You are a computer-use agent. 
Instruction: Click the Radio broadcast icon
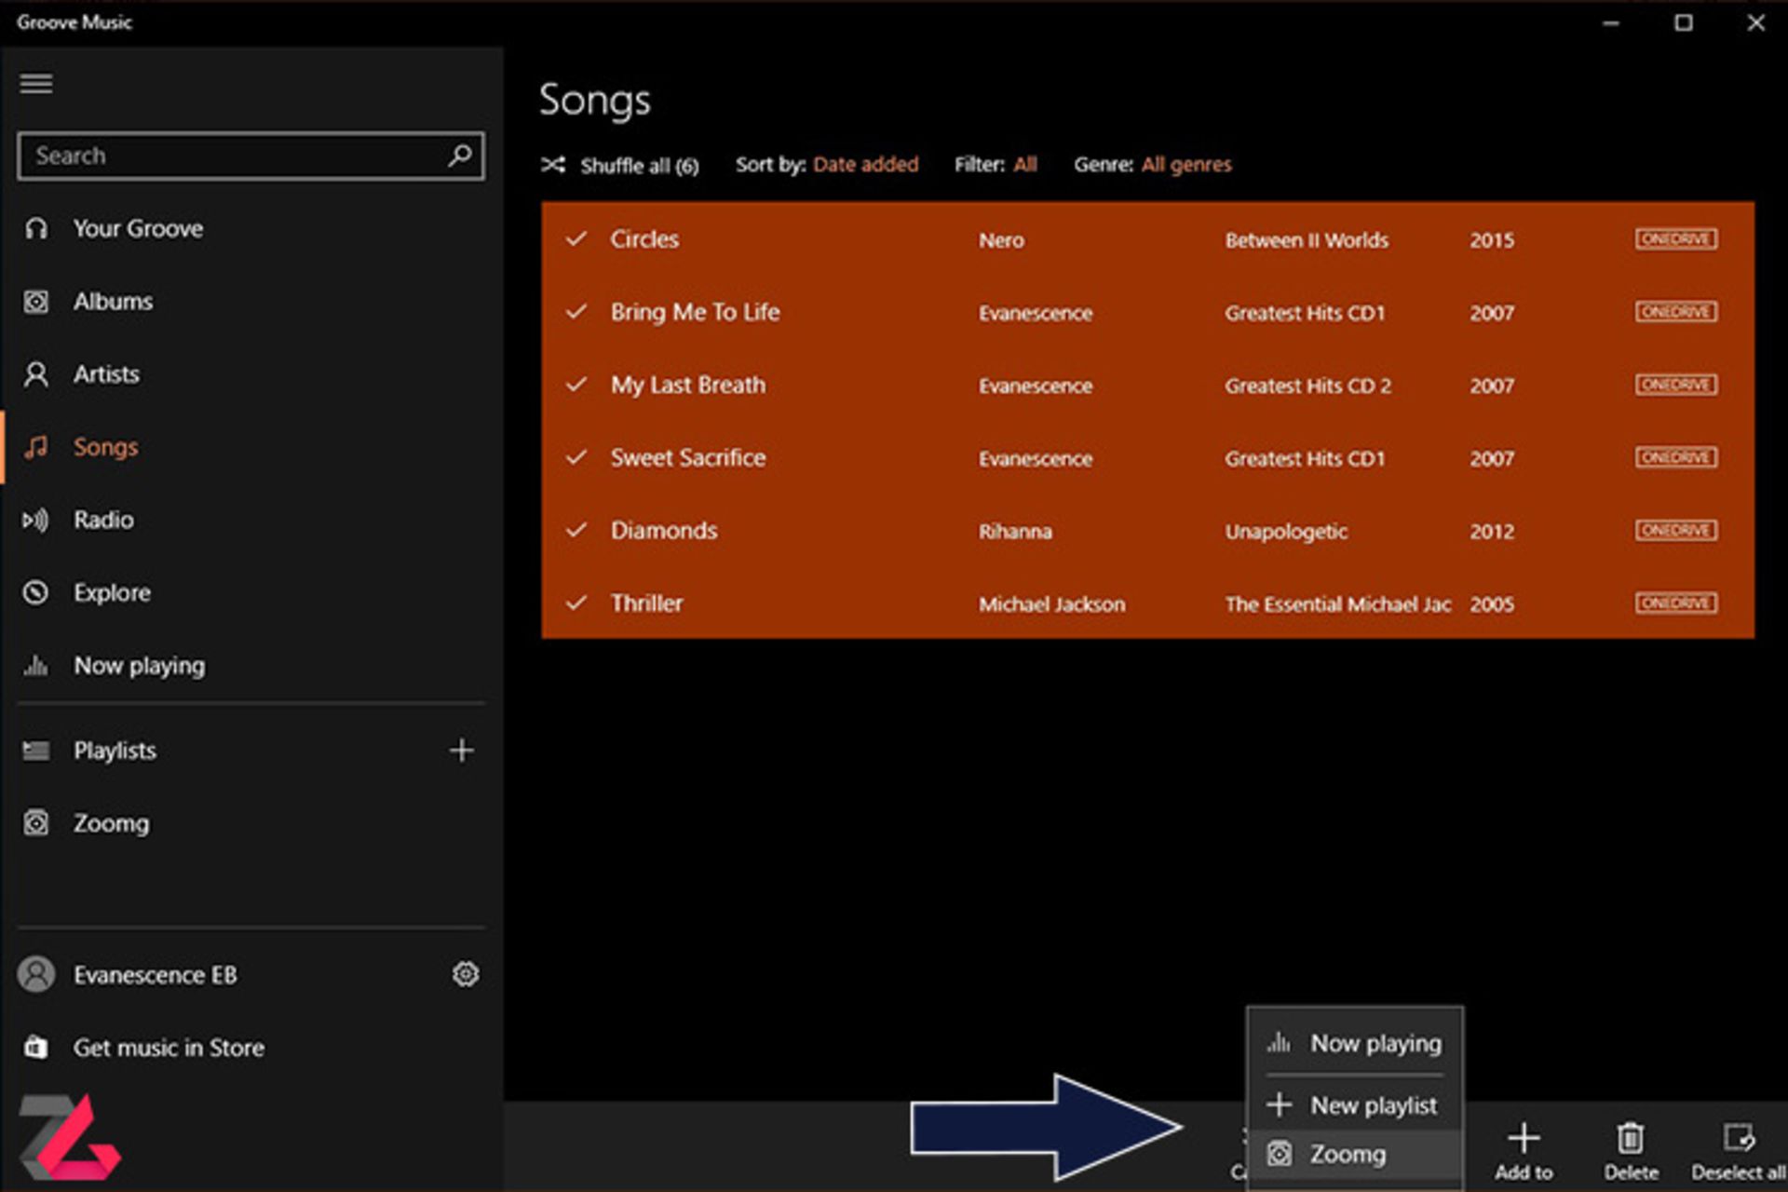coord(36,520)
